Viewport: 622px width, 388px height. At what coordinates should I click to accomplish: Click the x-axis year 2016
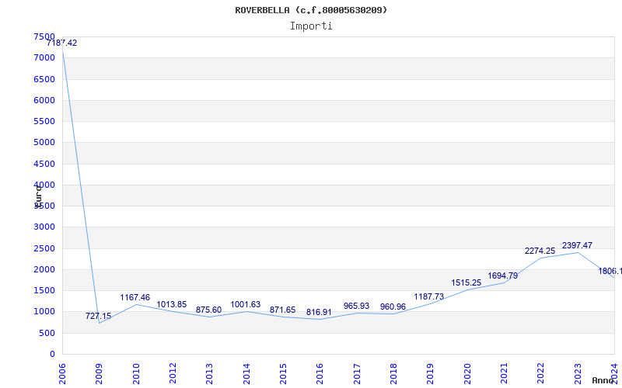(320, 374)
